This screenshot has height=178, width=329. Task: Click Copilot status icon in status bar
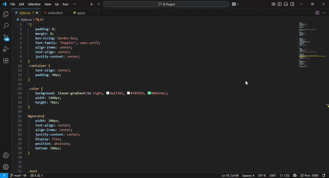pyautogui.click(x=295, y=176)
